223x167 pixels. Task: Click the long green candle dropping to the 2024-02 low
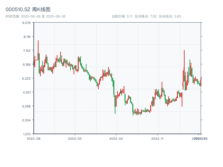point(115,105)
